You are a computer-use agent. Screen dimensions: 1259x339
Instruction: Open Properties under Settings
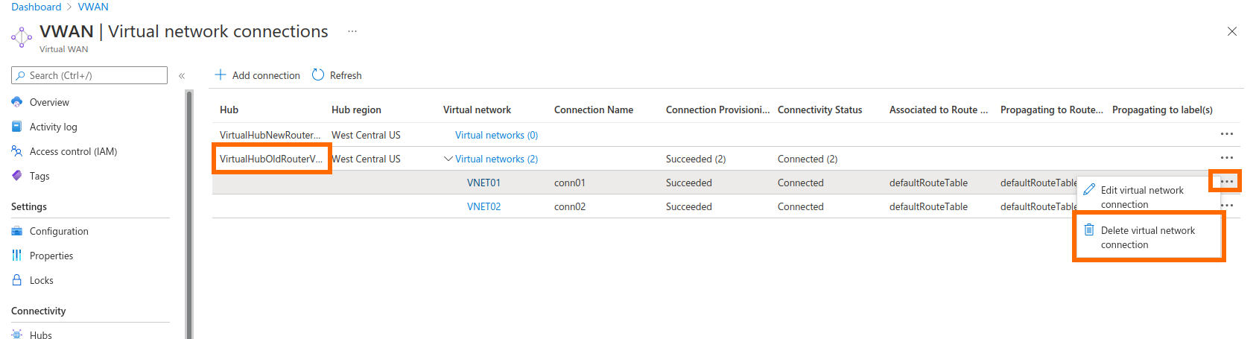(51, 256)
